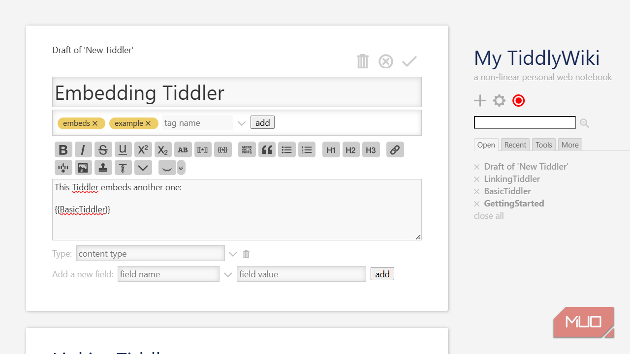This screenshot has width=630, height=354.
Task: Click add button for new field
Action: click(x=382, y=274)
